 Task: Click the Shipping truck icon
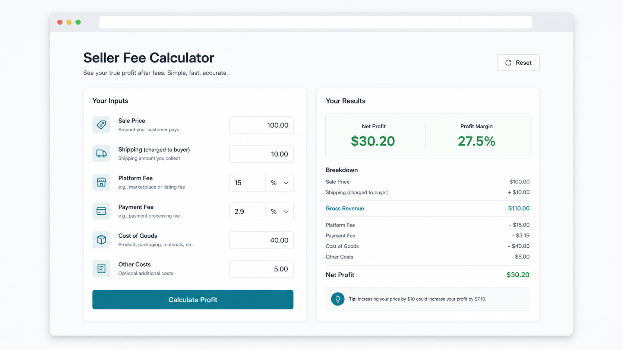point(101,154)
